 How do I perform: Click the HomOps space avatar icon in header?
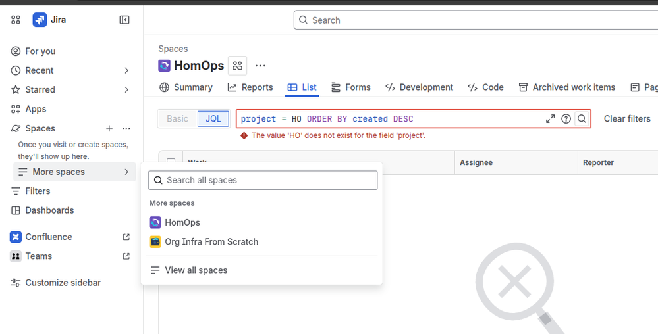pyautogui.click(x=164, y=66)
